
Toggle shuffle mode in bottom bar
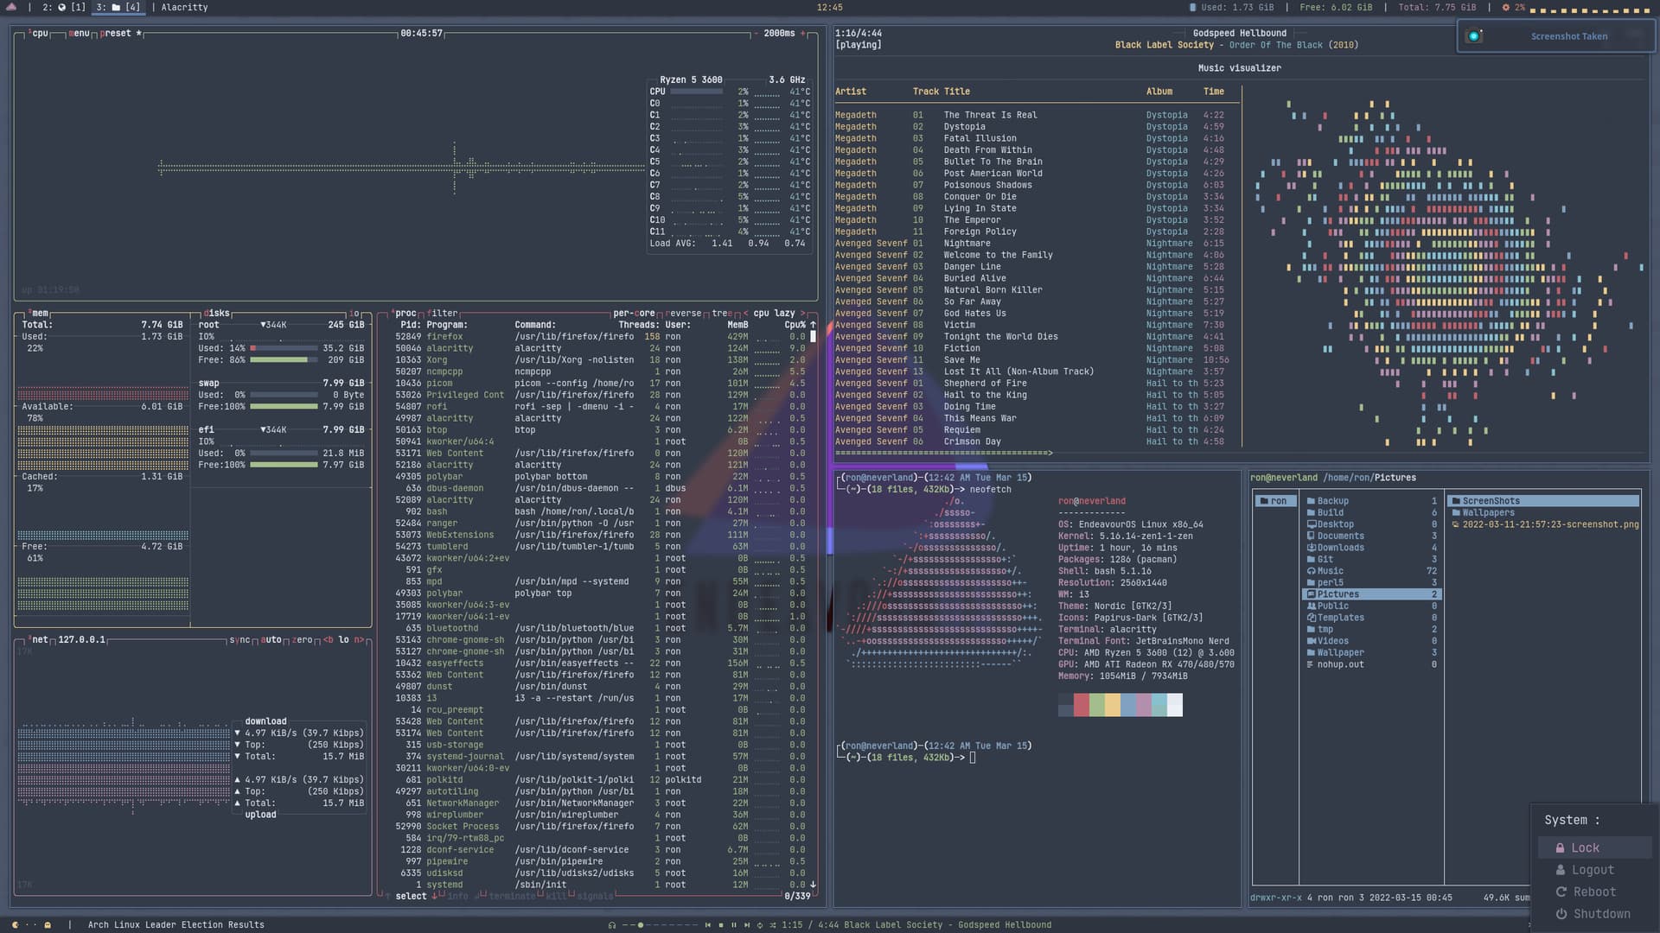click(772, 925)
